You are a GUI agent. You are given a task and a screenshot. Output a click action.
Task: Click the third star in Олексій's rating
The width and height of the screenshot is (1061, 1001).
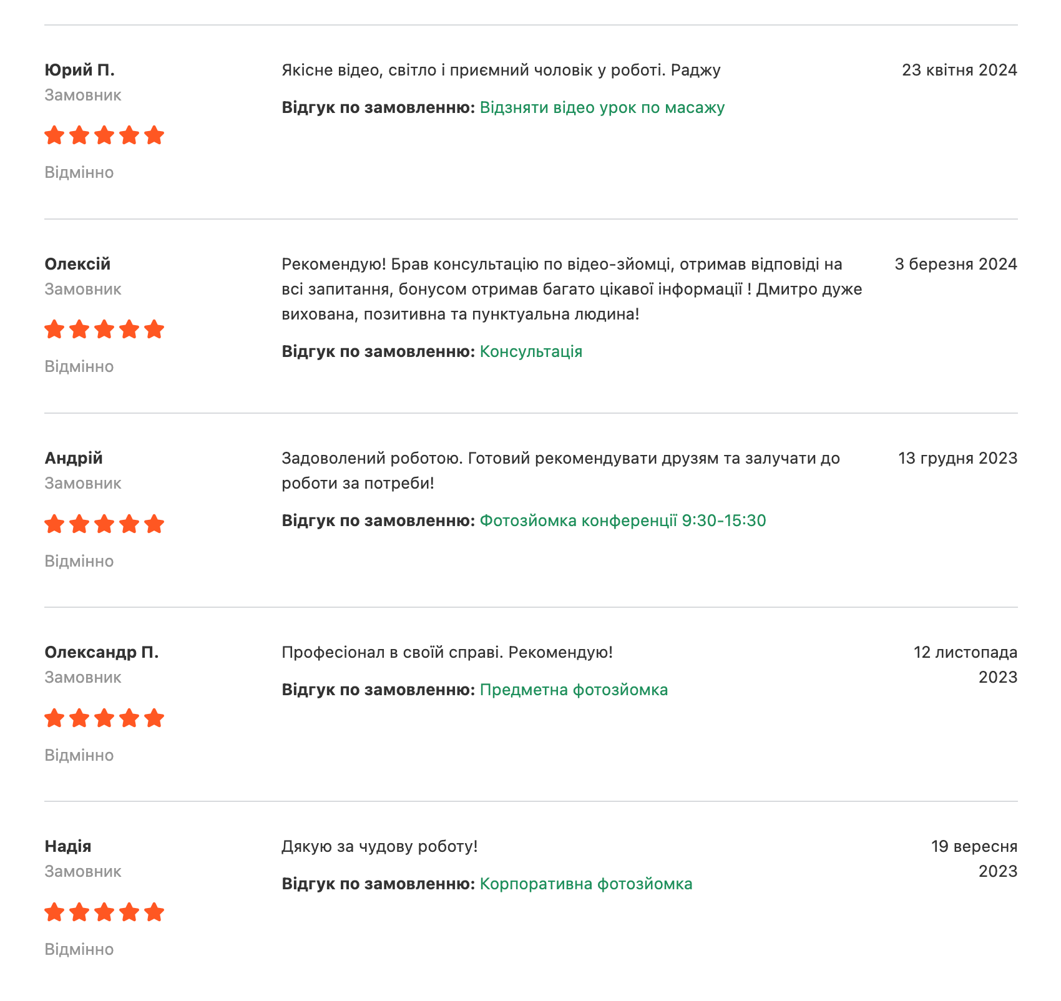pyautogui.click(x=104, y=329)
